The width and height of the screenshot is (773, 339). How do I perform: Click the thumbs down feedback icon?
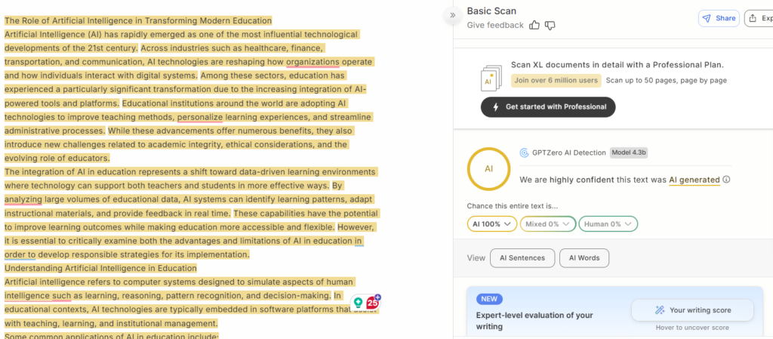550,25
